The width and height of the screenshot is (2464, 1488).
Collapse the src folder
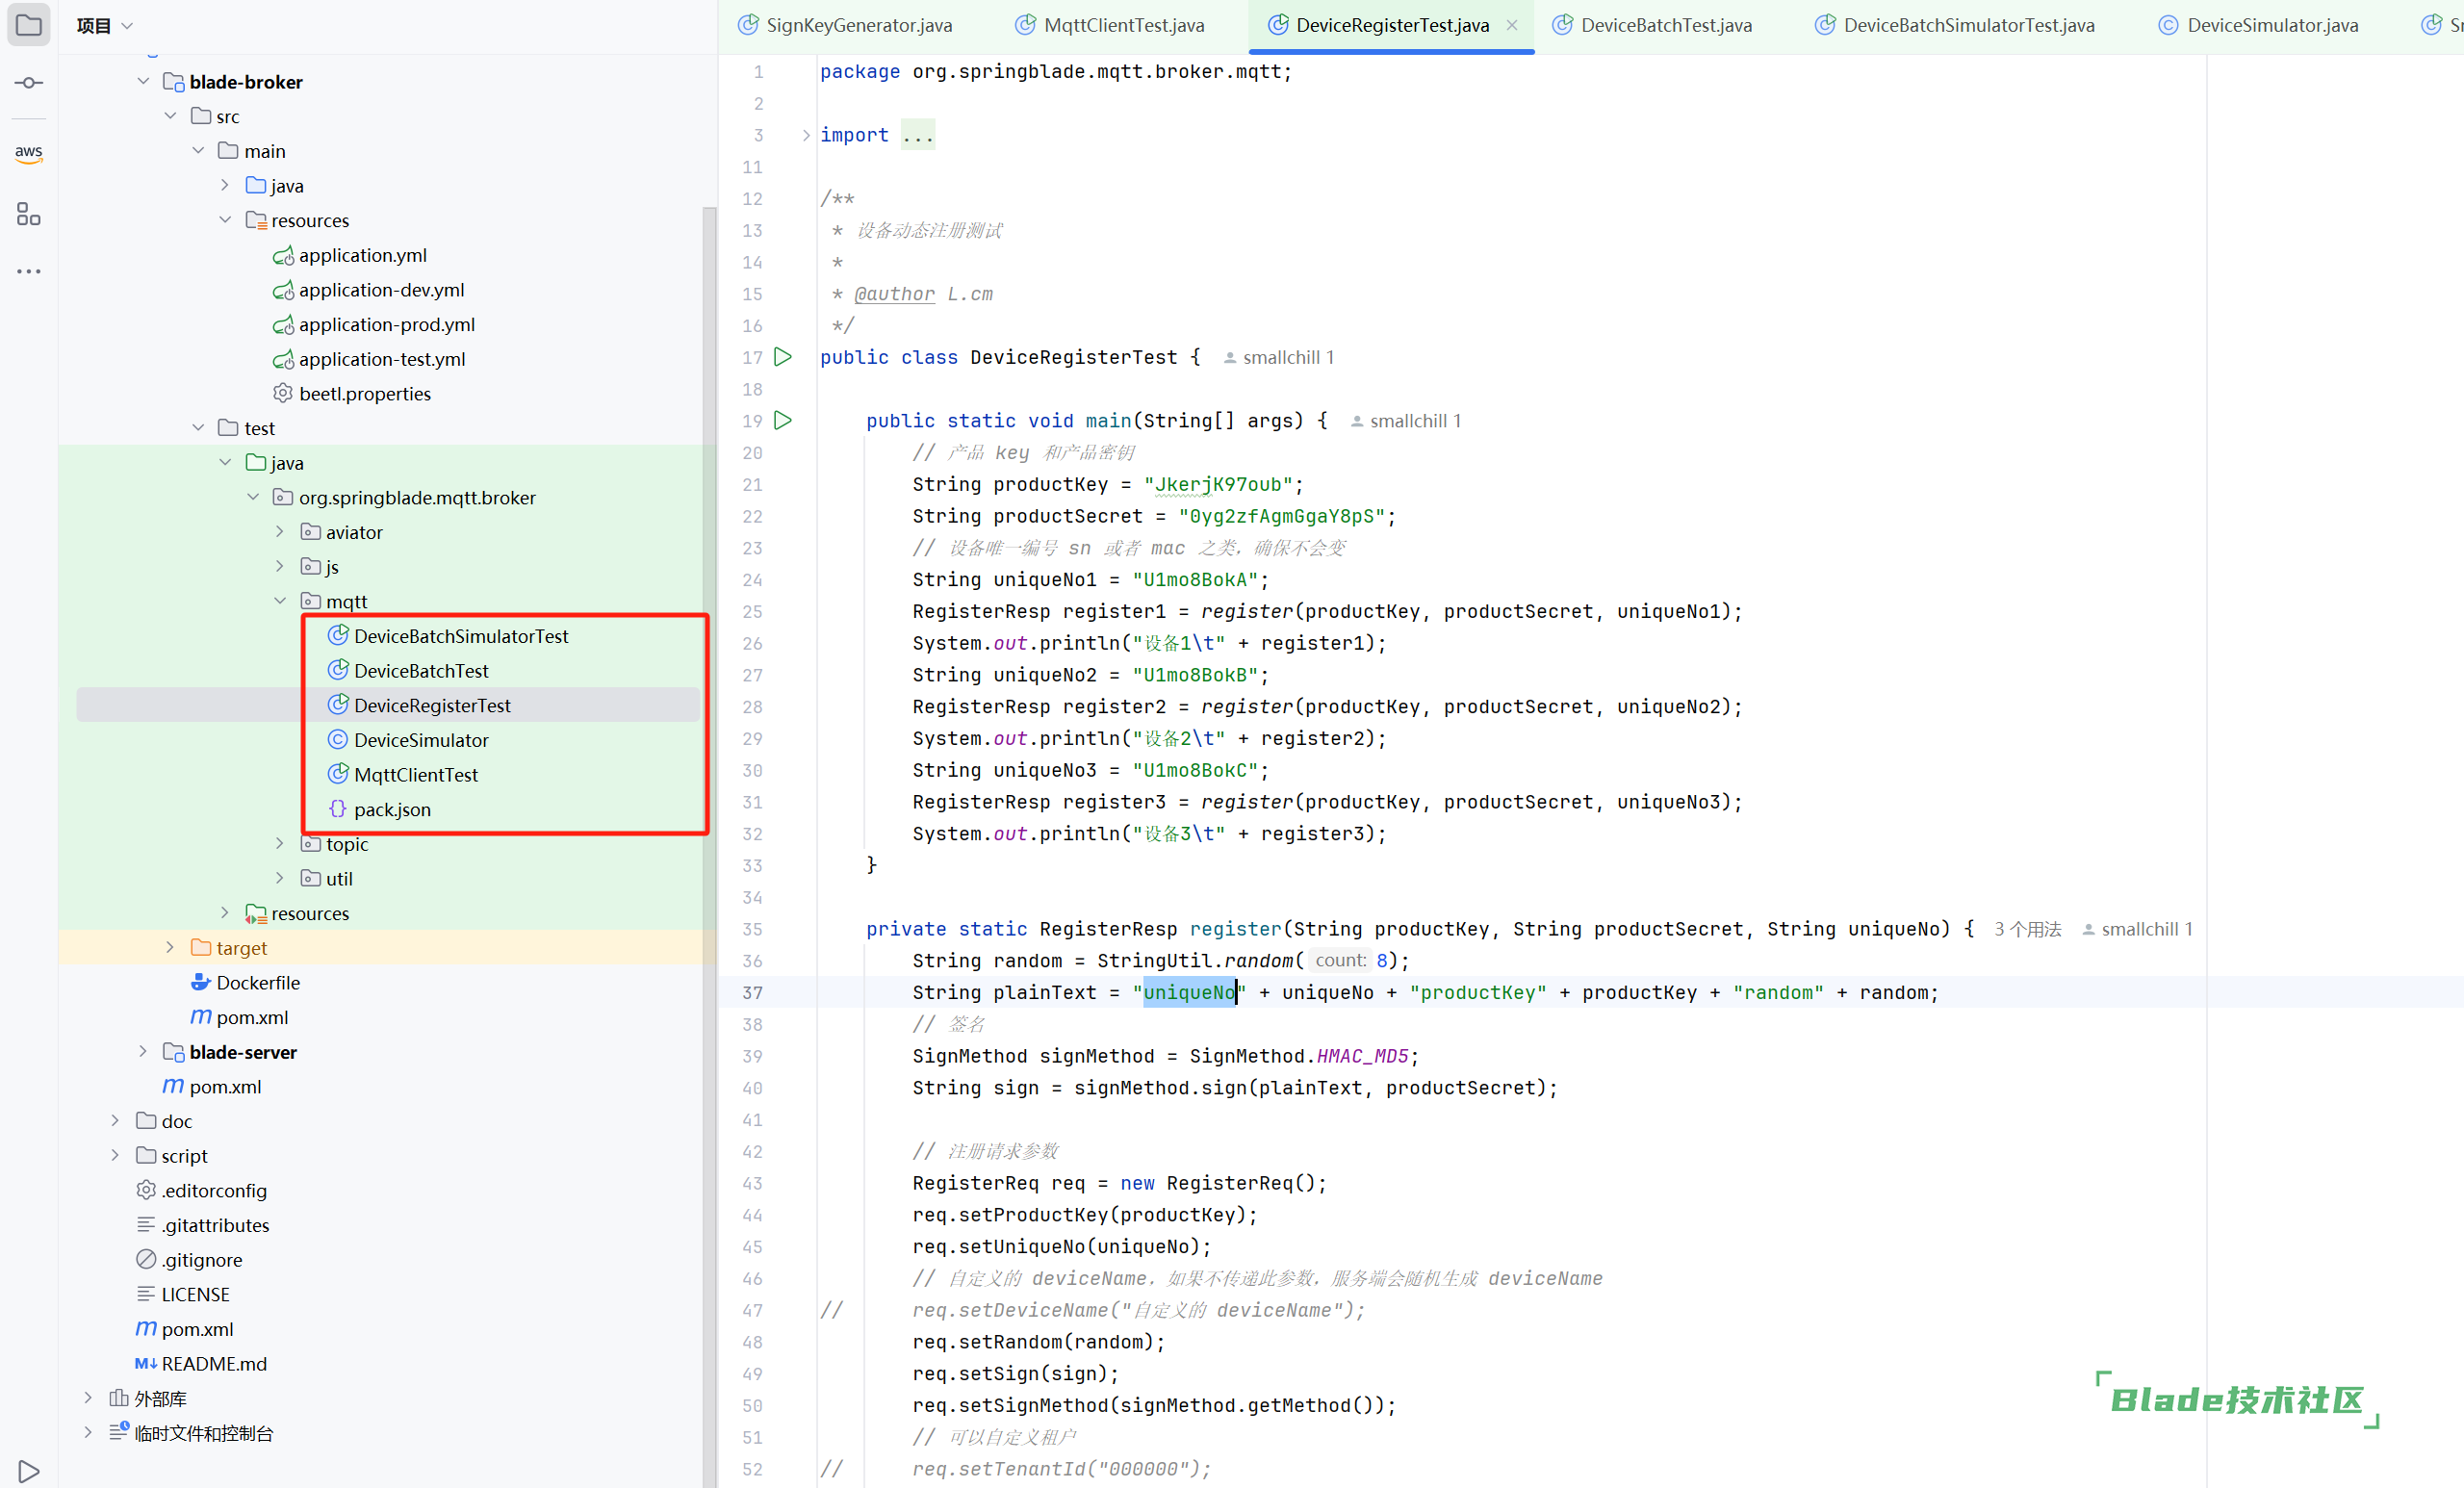170,116
